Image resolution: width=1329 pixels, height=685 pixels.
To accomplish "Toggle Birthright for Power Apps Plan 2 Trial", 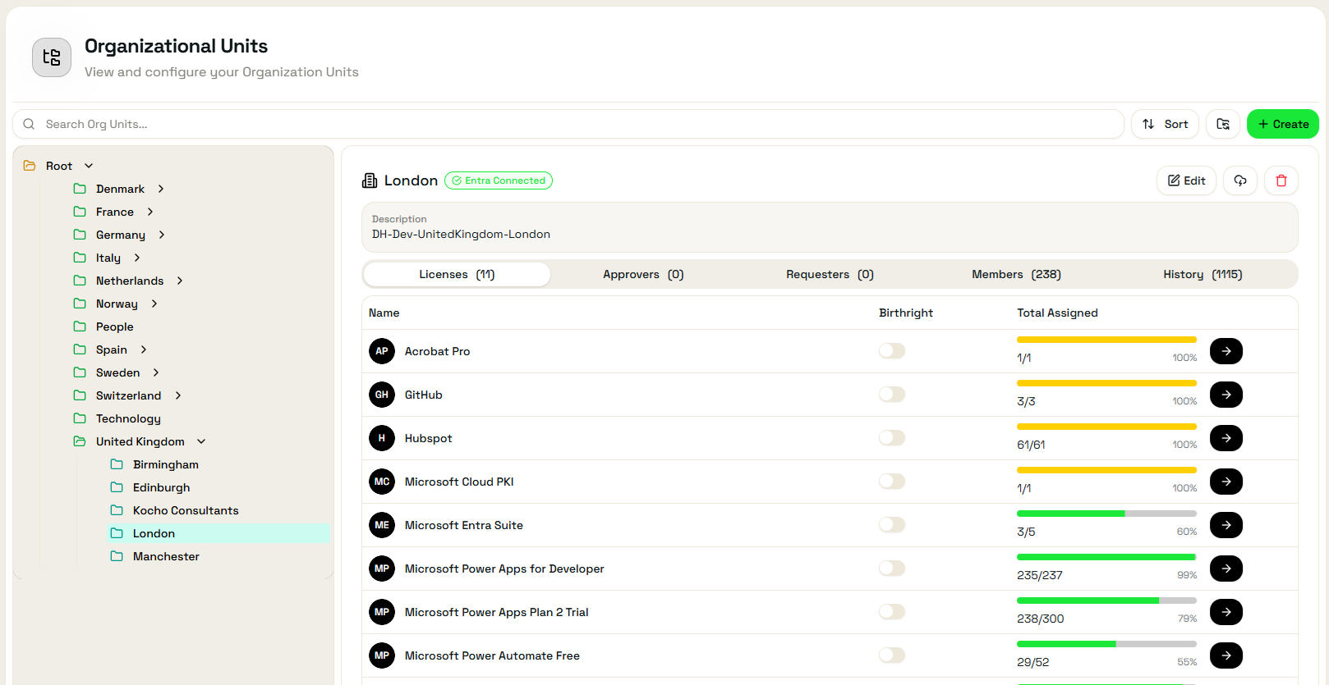I will [x=892, y=612].
